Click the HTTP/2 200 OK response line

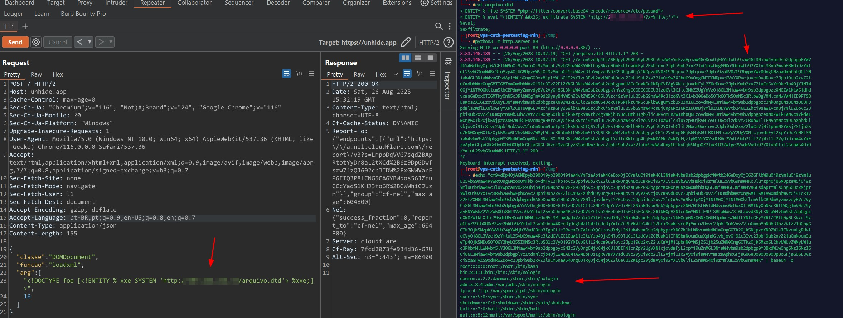pyautogui.click(x=355, y=84)
